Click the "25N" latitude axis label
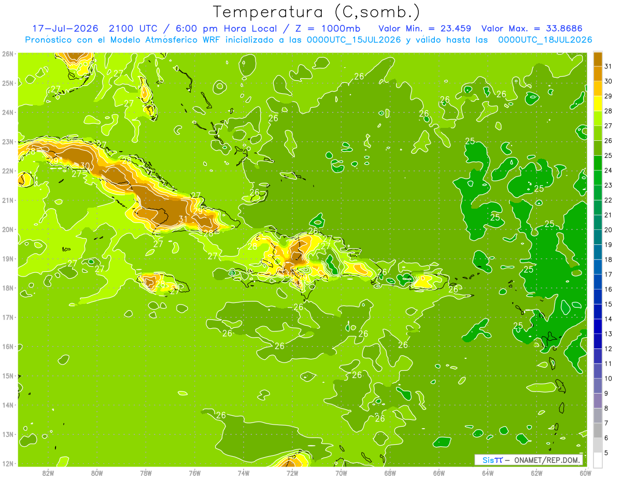The height and width of the screenshot is (480, 622). coord(8,83)
